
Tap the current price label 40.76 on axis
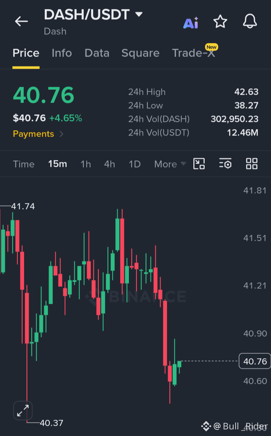pos(255,361)
